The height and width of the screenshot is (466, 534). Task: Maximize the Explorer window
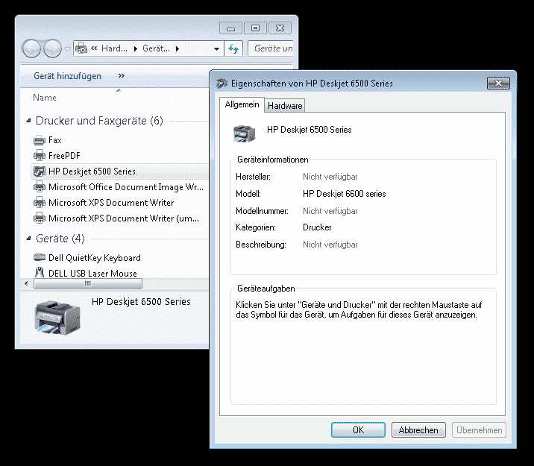coord(255,28)
